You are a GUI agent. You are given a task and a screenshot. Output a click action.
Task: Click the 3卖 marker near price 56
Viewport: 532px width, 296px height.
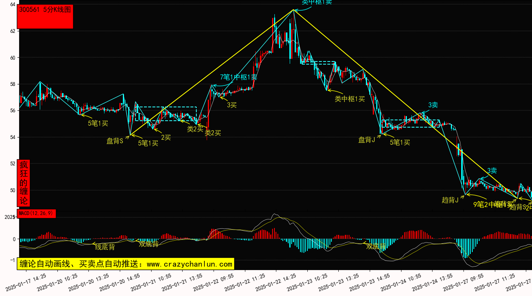(x=433, y=105)
